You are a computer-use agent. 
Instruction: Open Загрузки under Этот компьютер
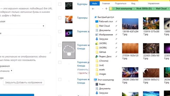[102, 93]
